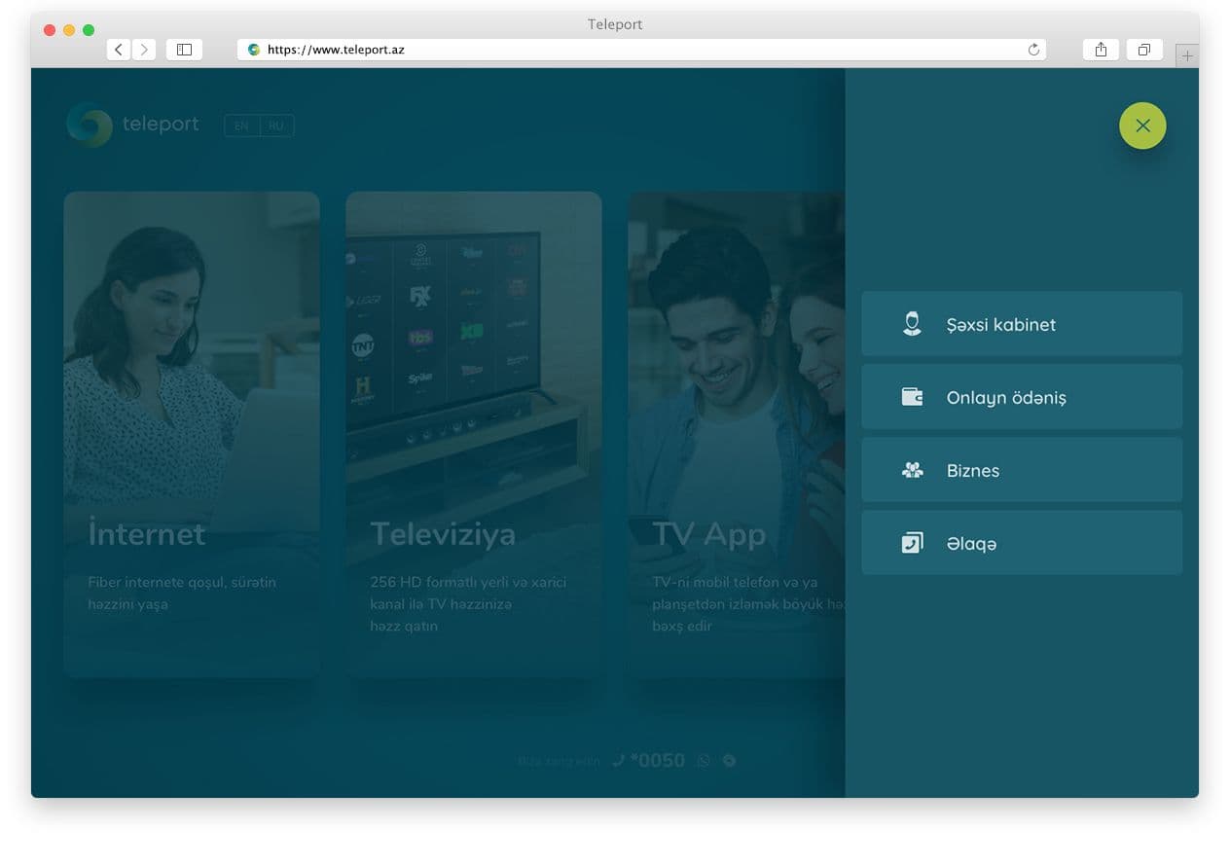Open the Safari share button
Screen dimensions: 1230x866
coord(1101,50)
